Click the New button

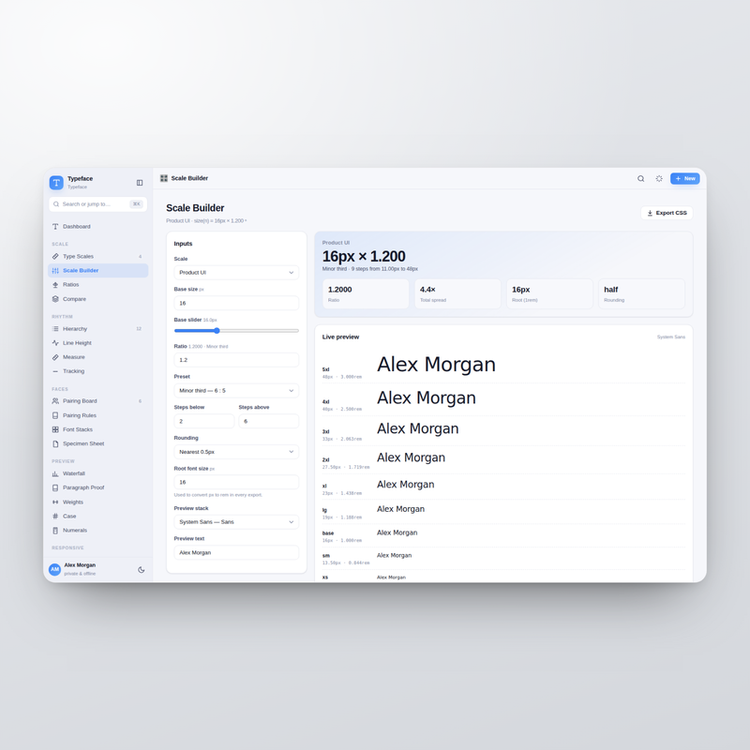pyautogui.click(x=685, y=178)
